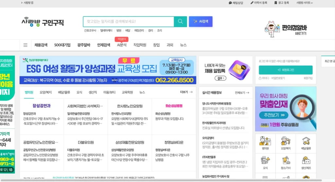Open the AI분석 menu
The image size is (335, 182).
pyautogui.click(x=122, y=45)
